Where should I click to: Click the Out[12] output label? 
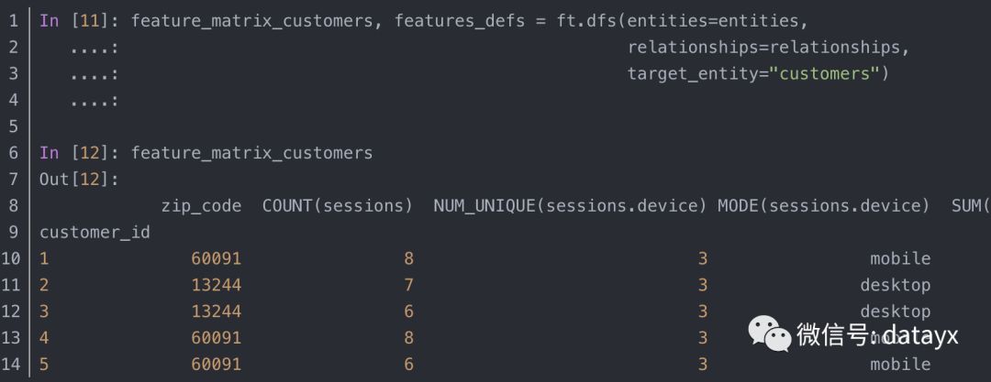point(80,180)
